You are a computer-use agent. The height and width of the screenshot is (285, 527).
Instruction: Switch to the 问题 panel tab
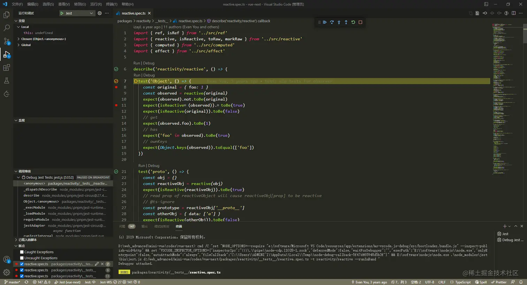click(122, 226)
